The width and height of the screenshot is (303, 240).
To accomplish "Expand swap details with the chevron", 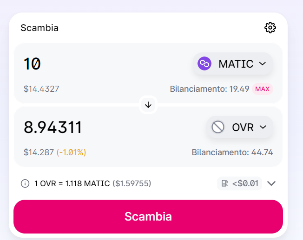I will coord(272,183).
